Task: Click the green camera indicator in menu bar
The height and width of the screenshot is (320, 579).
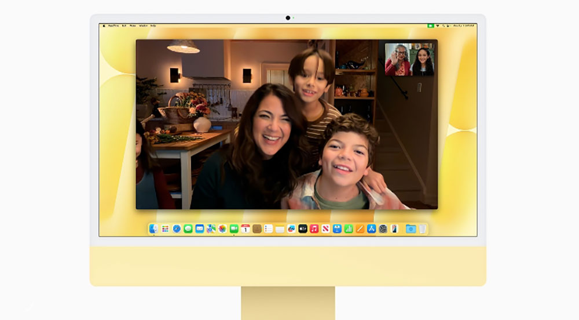Action: [431, 26]
